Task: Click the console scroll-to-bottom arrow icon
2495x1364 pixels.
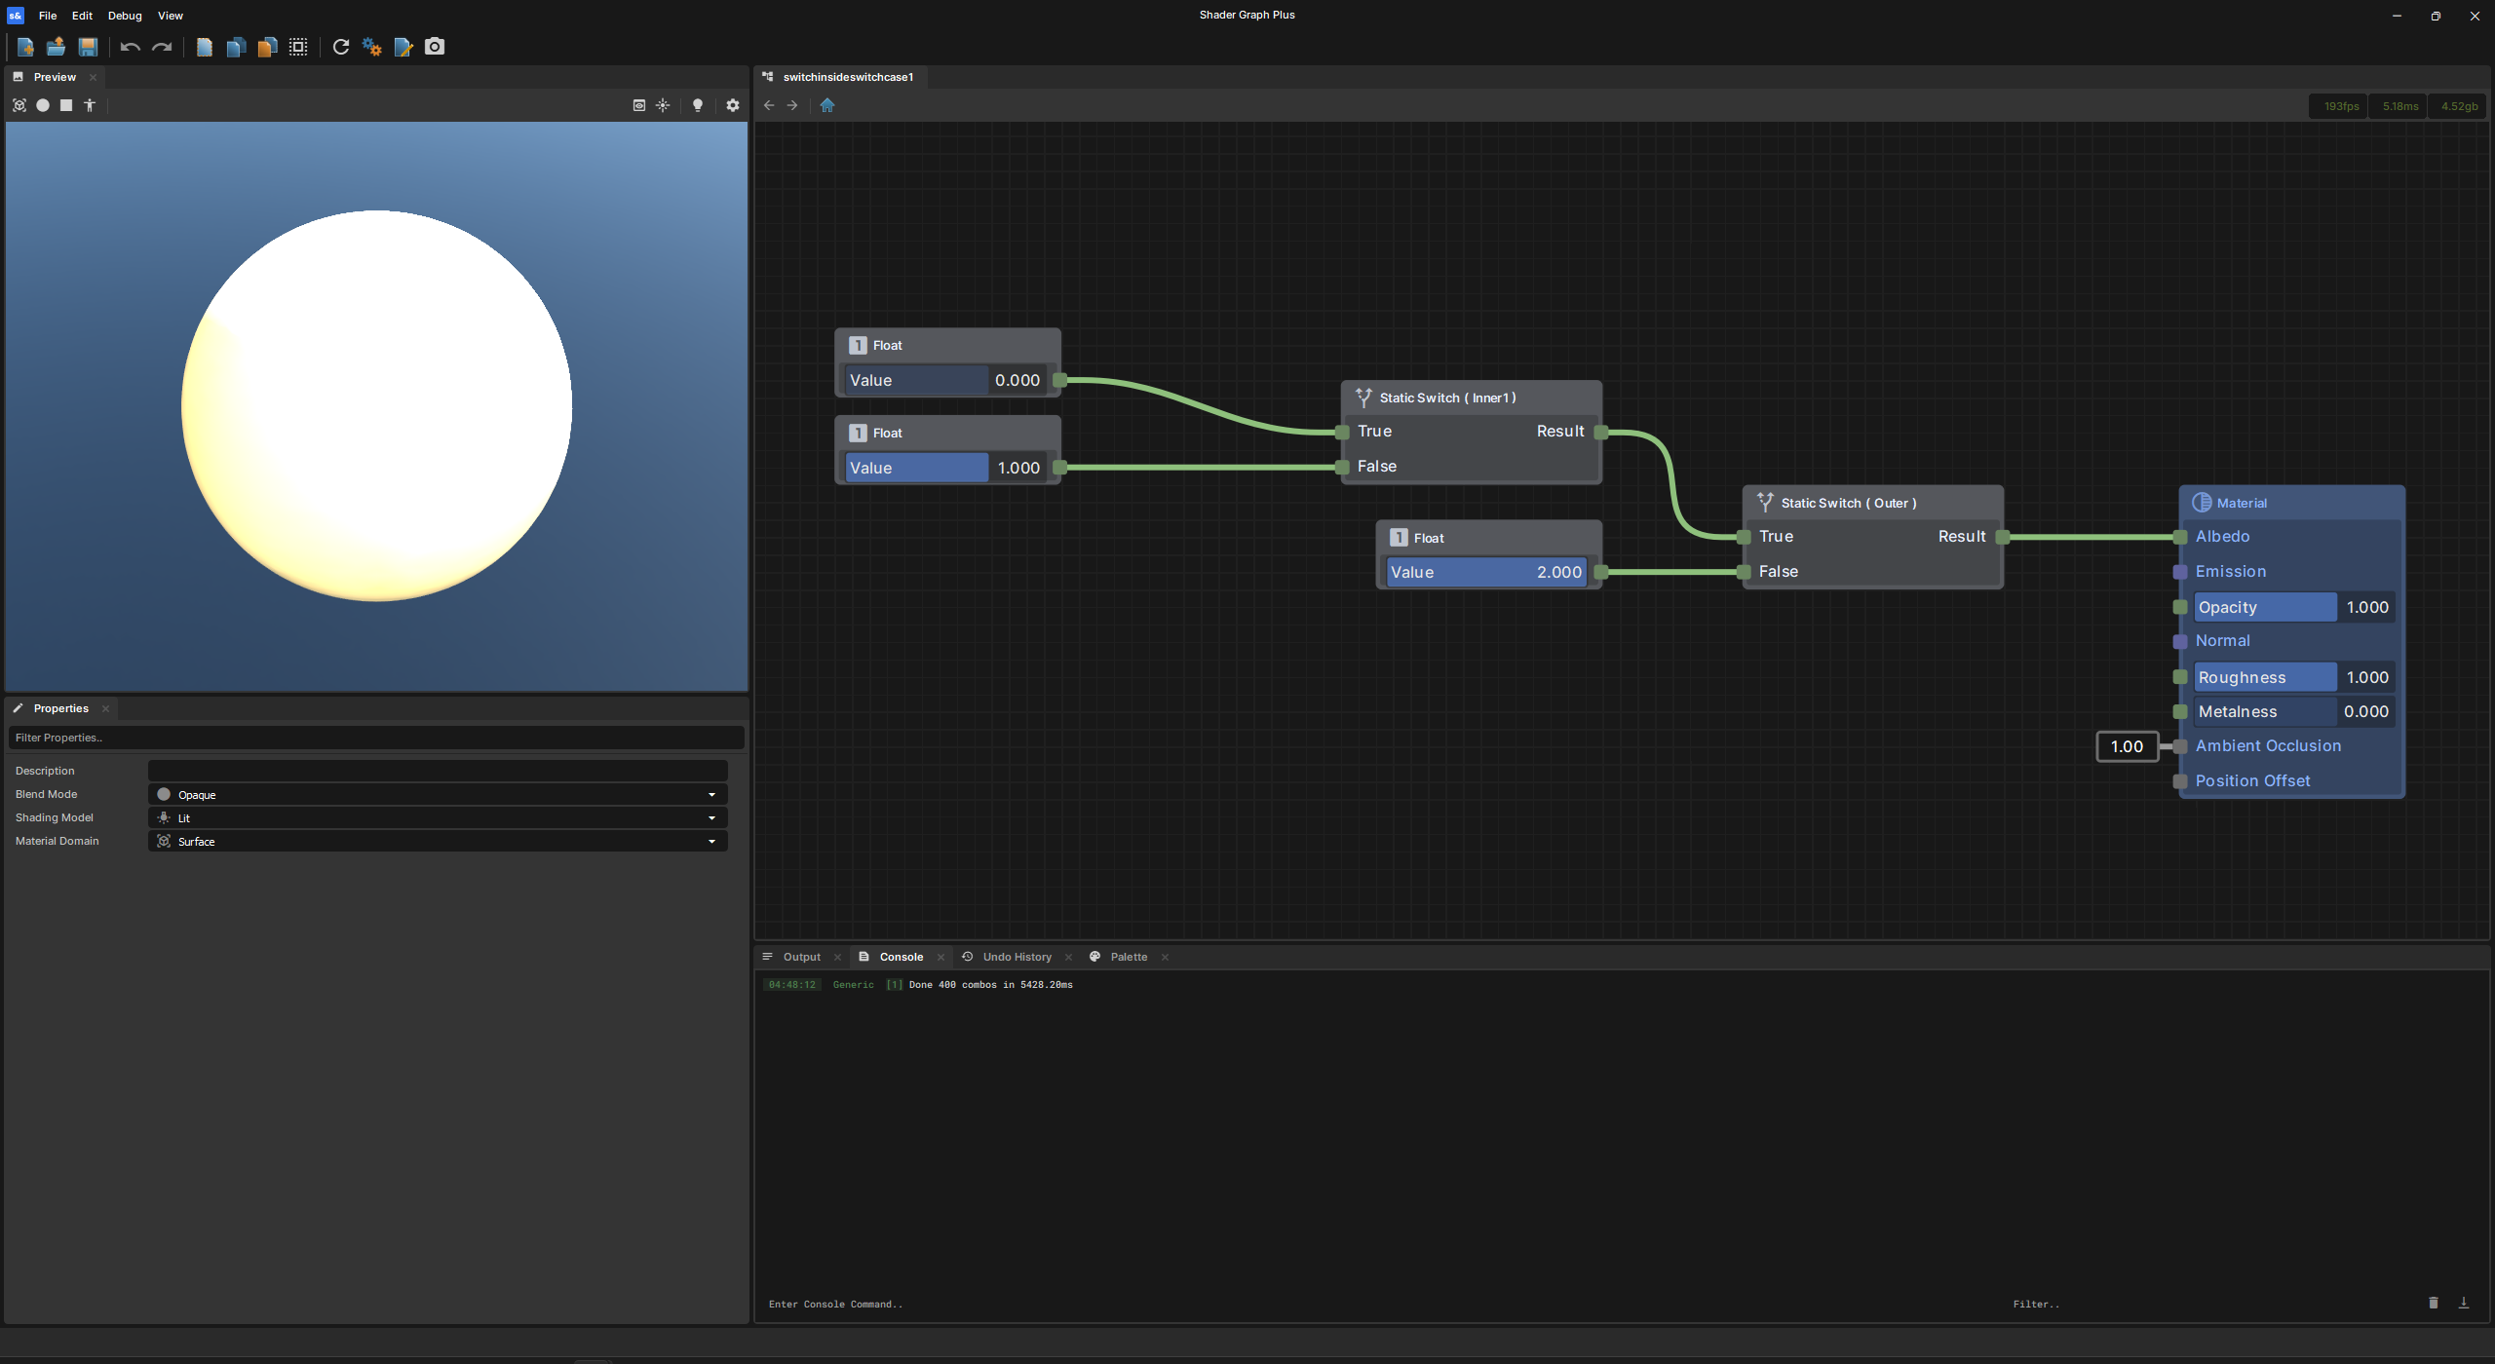Action: pyautogui.click(x=2464, y=1303)
